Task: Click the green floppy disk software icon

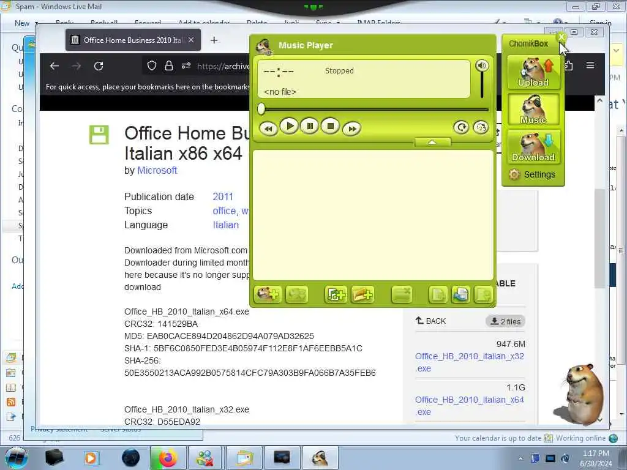Action: pos(99,135)
